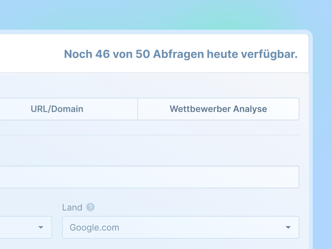Click the small triangle icon in the bottom-left box

coord(41,227)
